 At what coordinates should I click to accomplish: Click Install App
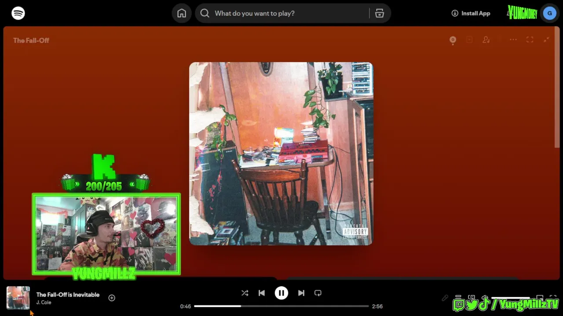click(x=471, y=13)
